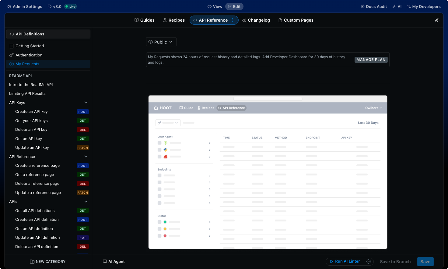Open the AI Agent panel
The height and width of the screenshot is (269, 448).
coord(114,262)
